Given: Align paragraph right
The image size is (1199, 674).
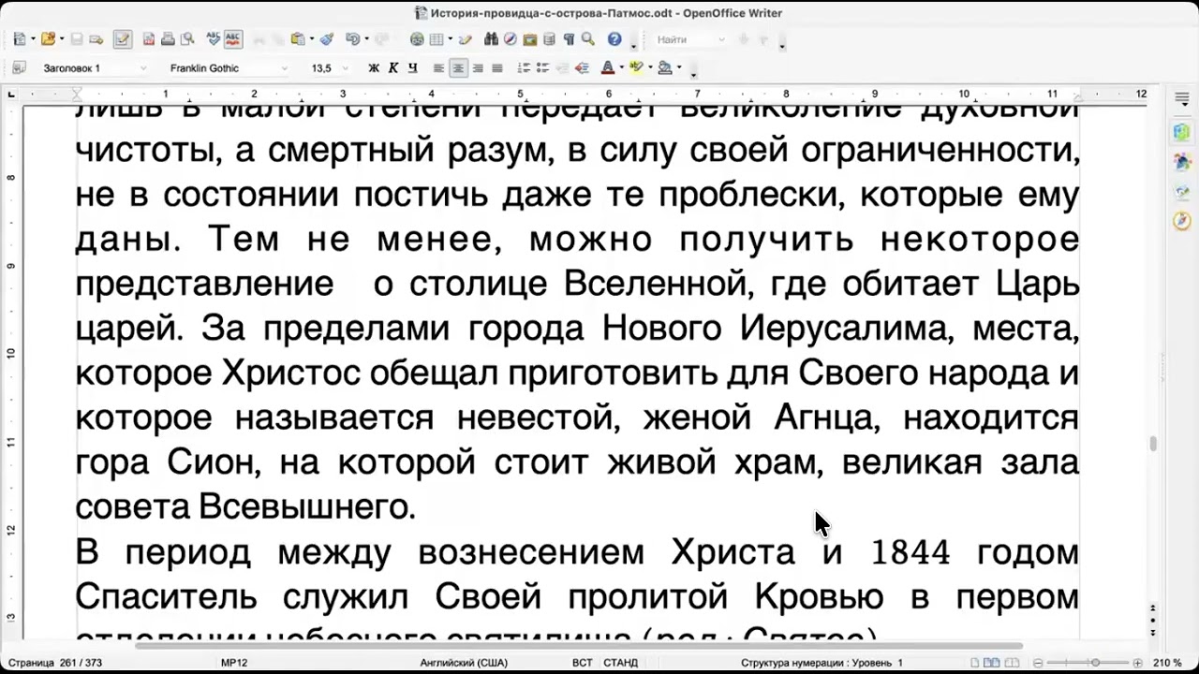Looking at the screenshot, I should [478, 68].
